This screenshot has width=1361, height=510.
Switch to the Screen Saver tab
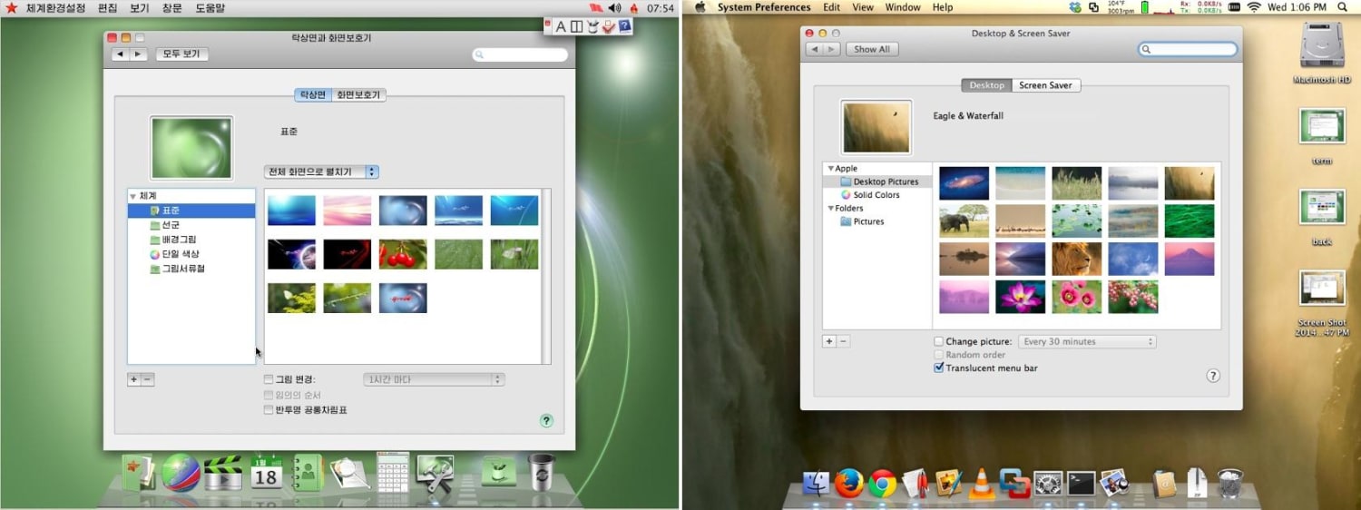[x=1045, y=85]
